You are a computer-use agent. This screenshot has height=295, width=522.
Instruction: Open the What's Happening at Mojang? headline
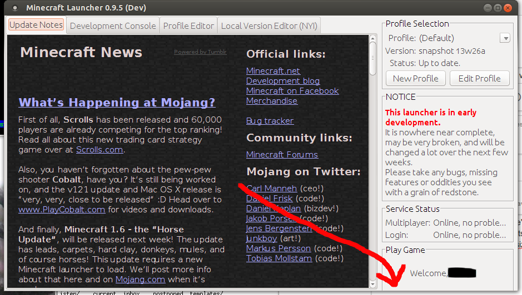[117, 103]
